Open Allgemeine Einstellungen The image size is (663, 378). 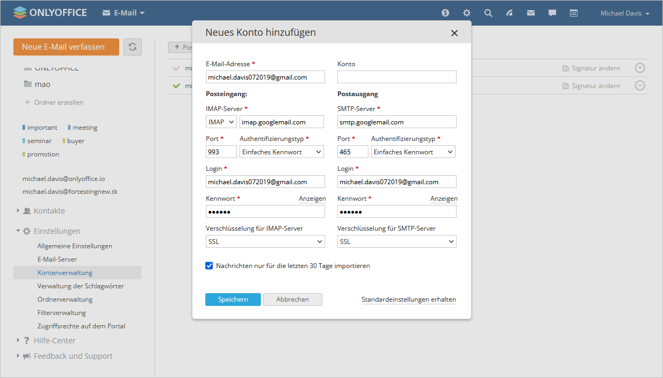point(75,246)
